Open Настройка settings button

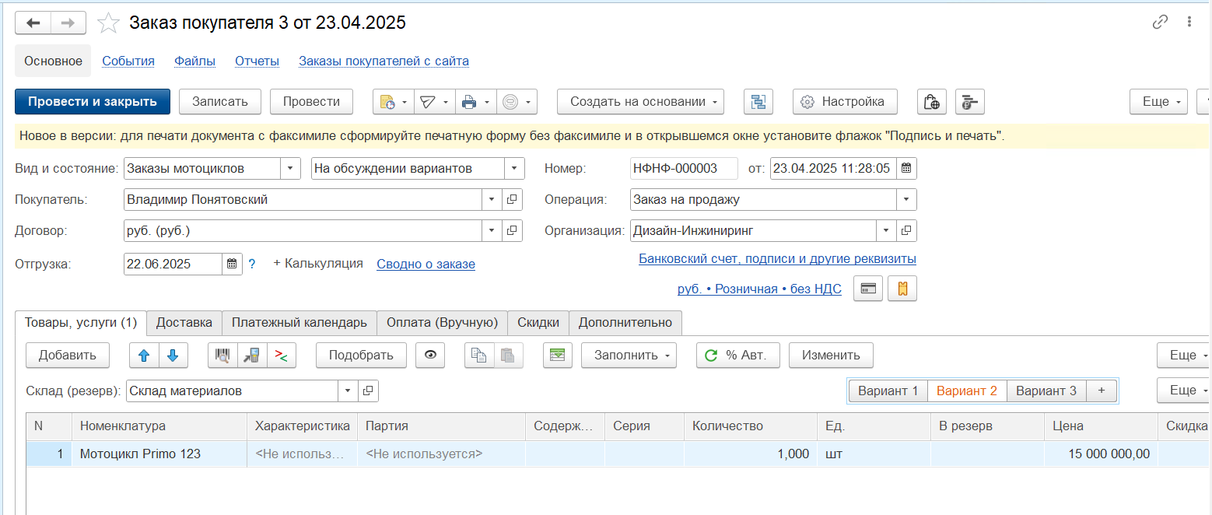point(845,102)
